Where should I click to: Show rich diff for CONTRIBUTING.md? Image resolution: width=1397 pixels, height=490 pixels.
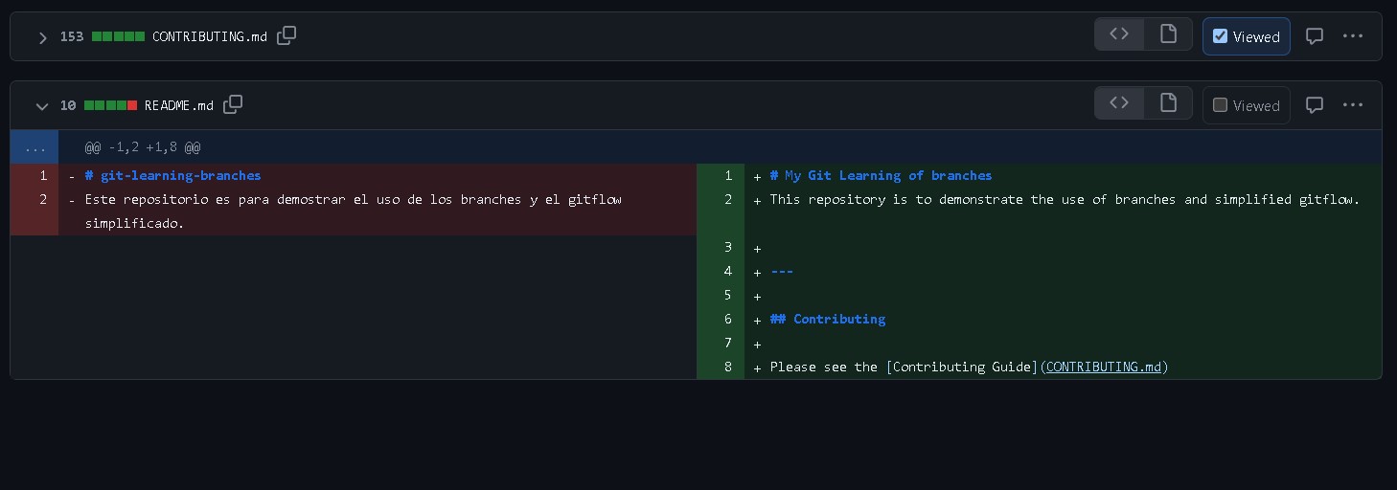pos(1168,34)
